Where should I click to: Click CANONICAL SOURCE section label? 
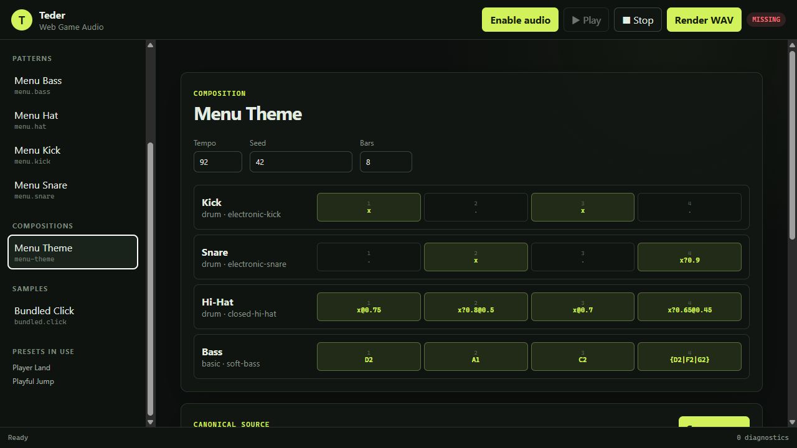click(x=232, y=424)
